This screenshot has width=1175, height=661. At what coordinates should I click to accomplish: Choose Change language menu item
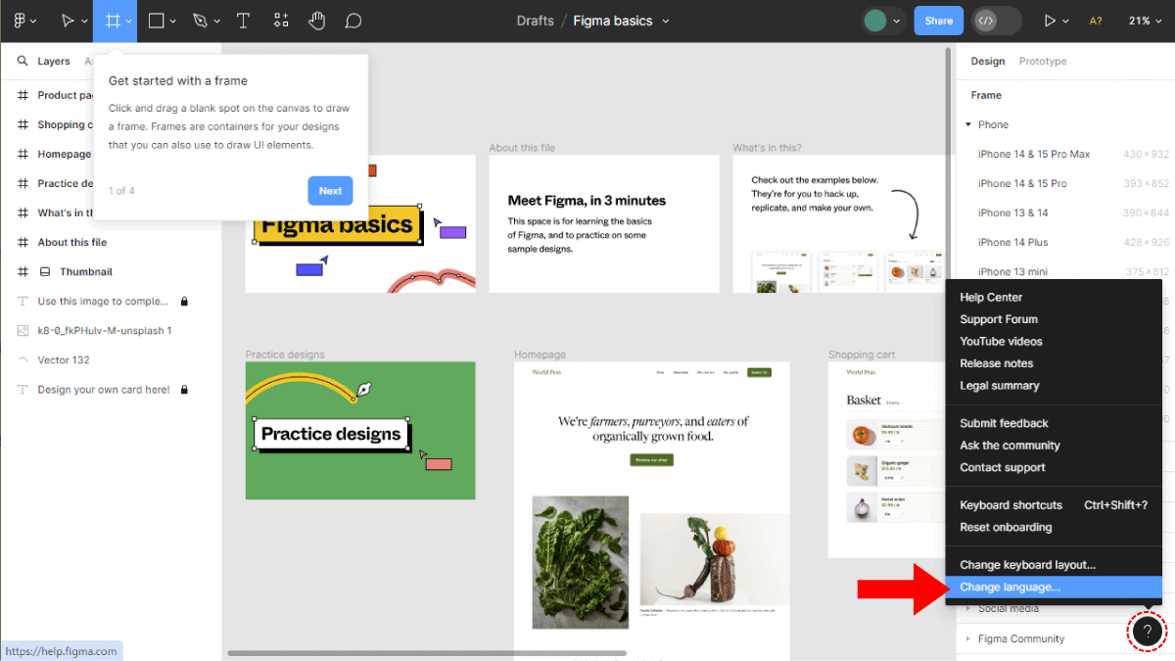[1054, 588]
